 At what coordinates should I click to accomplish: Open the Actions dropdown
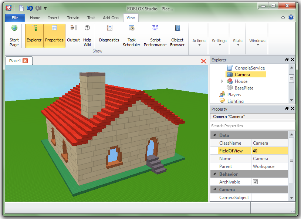(199, 42)
